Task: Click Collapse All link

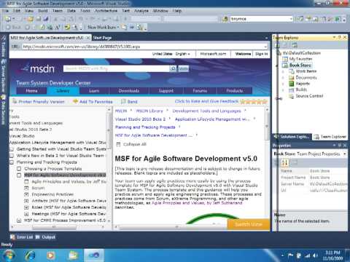Action: 135,144
